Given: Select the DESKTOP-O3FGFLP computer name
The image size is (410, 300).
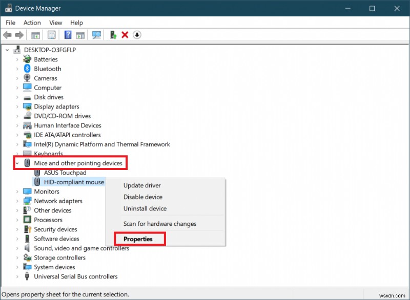Looking at the screenshot, I should click(50, 50).
